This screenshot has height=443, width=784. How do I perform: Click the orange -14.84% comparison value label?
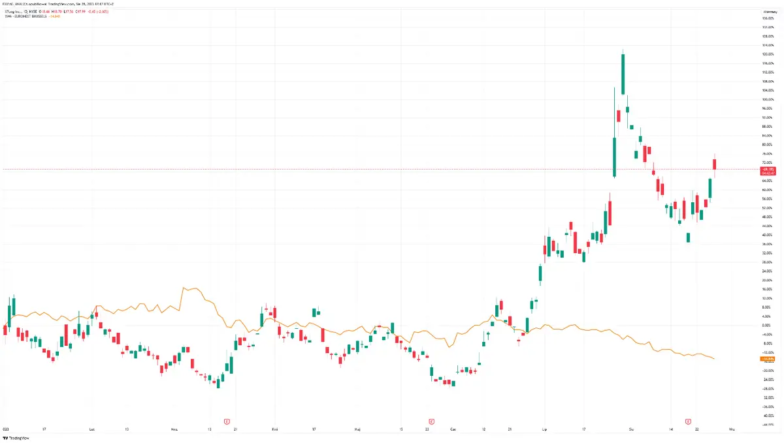768,359
